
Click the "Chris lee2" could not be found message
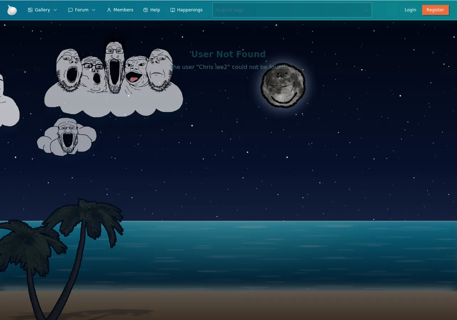pos(228,67)
